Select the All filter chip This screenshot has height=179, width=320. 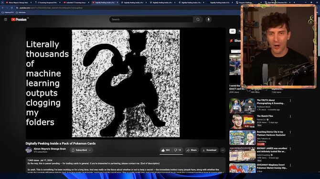(233, 31)
